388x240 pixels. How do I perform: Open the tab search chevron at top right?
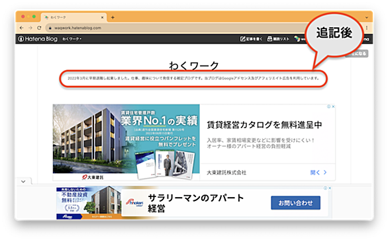coord(367,18)
